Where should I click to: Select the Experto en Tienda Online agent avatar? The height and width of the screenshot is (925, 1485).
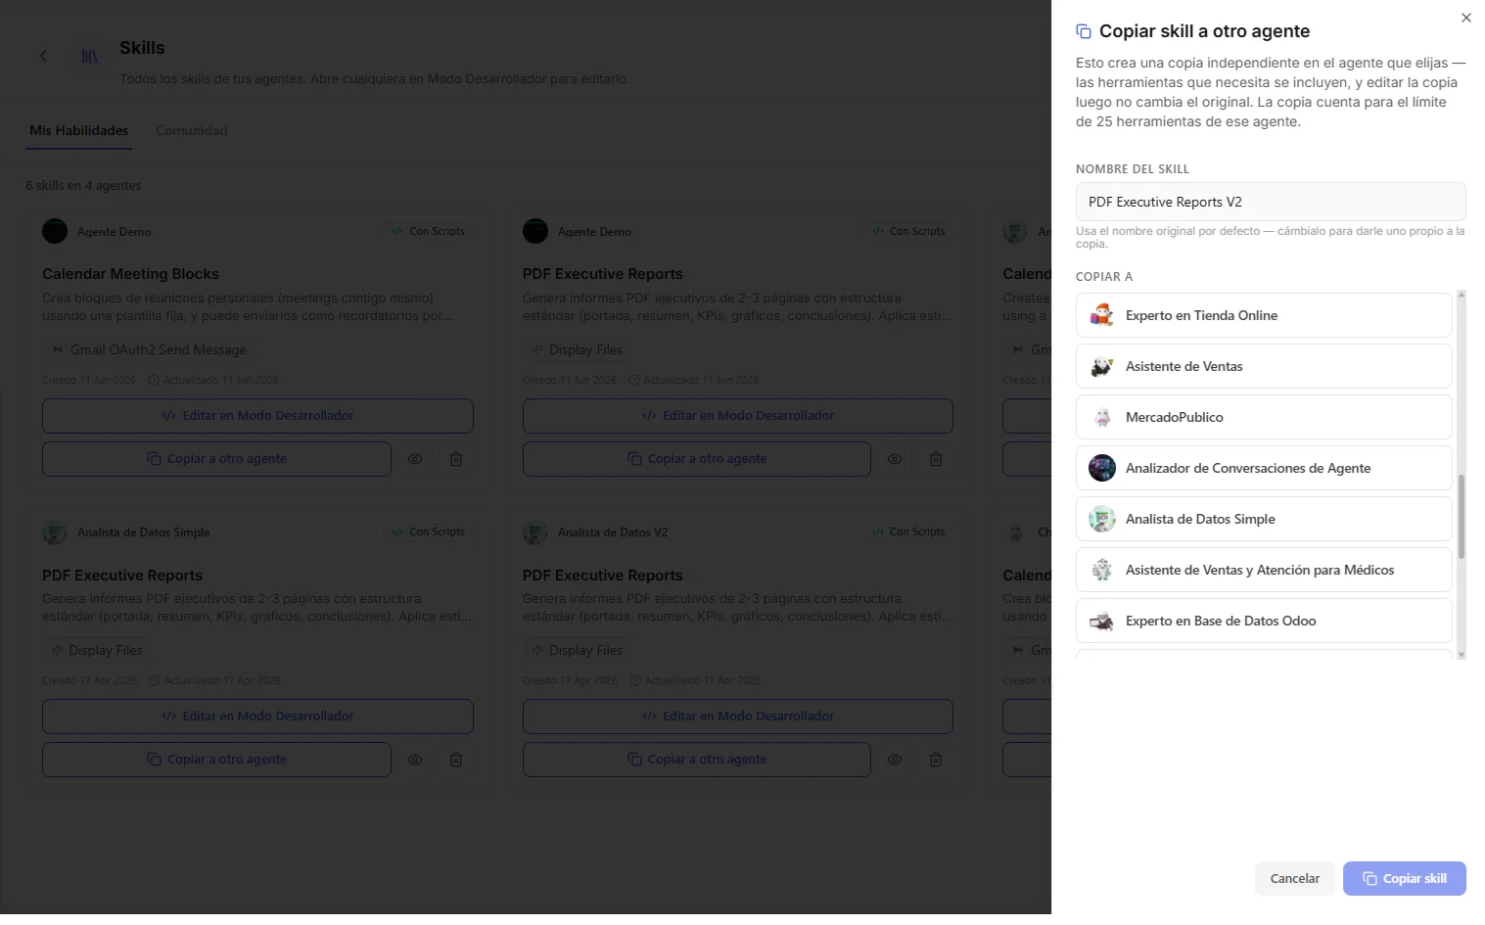[1102, 315]
